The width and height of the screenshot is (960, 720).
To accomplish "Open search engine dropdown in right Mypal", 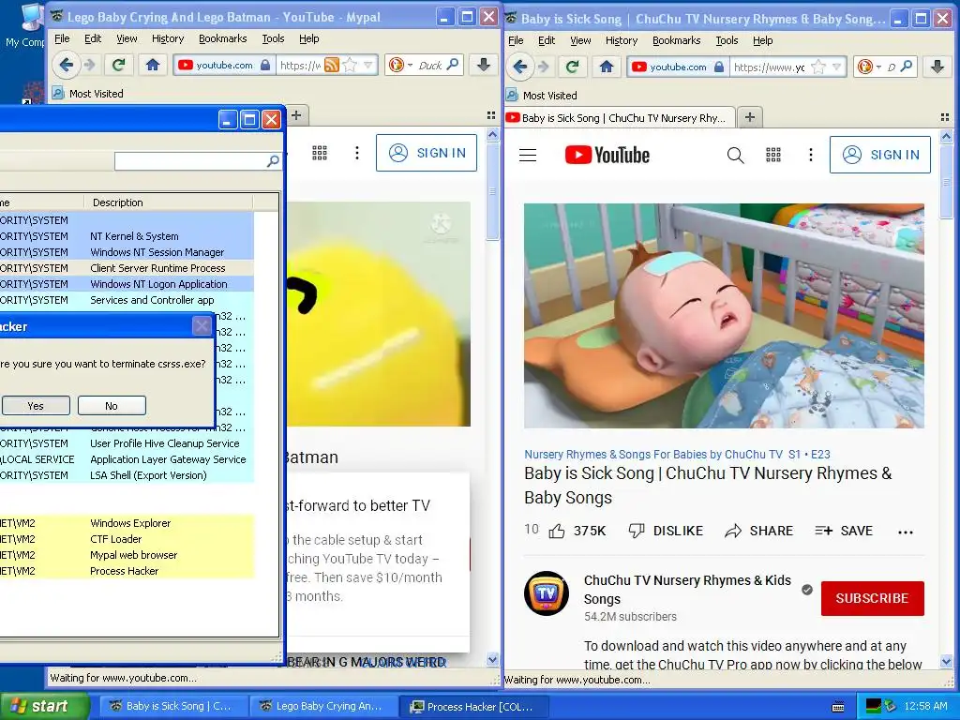I will (x=878, y=67).
